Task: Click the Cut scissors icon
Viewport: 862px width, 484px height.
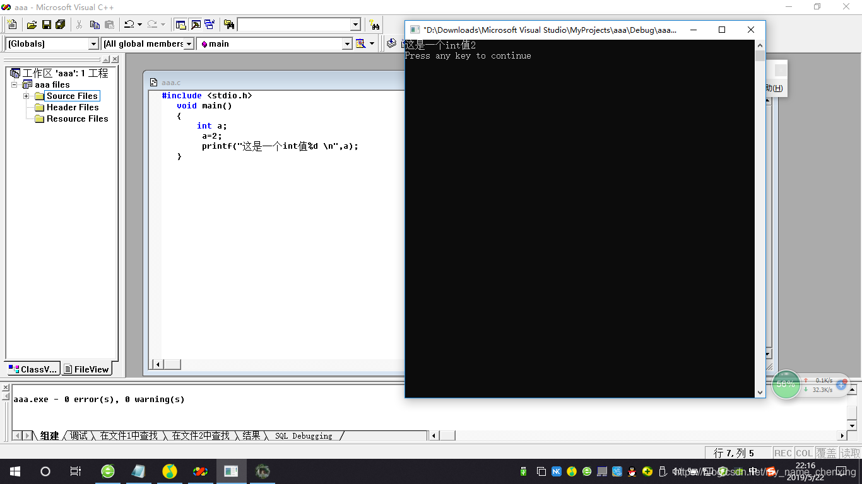Action: tap(80, 25)
